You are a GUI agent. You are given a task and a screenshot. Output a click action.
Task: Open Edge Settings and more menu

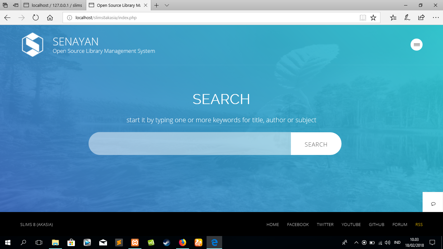(436, 18)
